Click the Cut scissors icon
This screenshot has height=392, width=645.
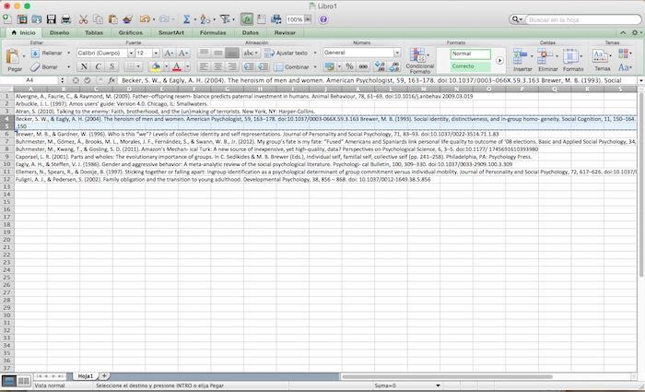(84, 19)
